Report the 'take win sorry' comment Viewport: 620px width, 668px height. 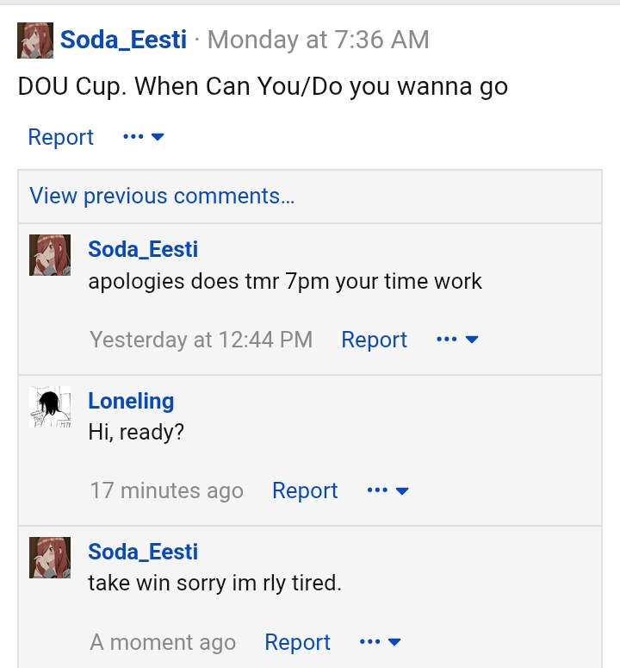pos(297,642)
